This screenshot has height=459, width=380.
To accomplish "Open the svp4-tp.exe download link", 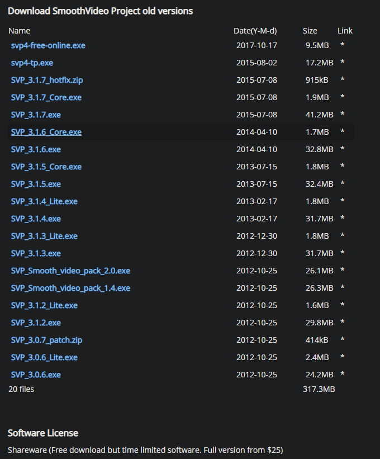I will tap(32, 63).
